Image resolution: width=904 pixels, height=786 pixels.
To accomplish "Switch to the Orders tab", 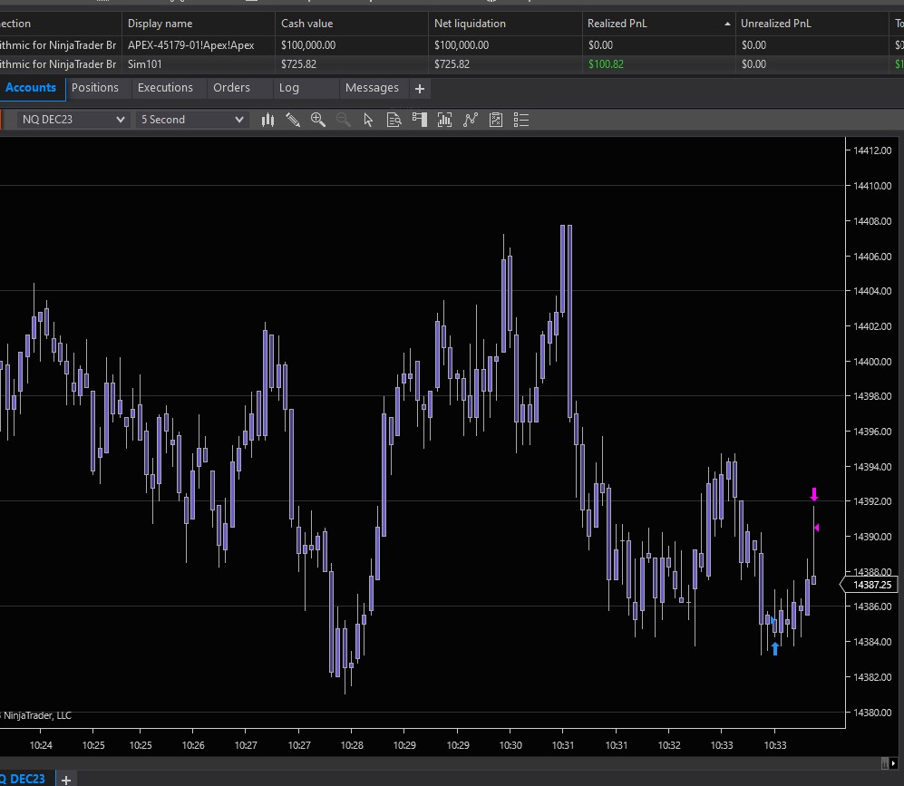I will click(231, 88).
